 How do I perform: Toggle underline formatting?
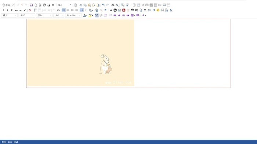(x=12, y=10)
